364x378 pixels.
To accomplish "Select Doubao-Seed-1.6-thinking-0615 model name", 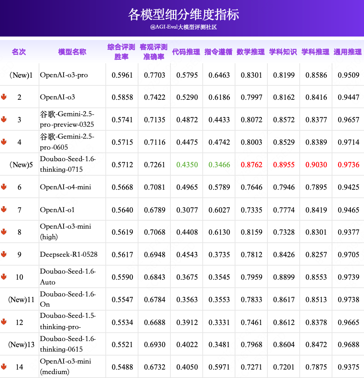I will (x=68, y=344).
